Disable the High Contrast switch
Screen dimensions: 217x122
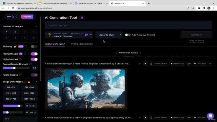tap(34, 59)
